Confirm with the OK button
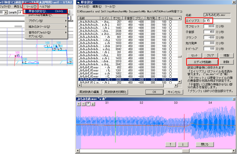Image resolution: width=237 pixels, height=154 pixels. [154, 92]
